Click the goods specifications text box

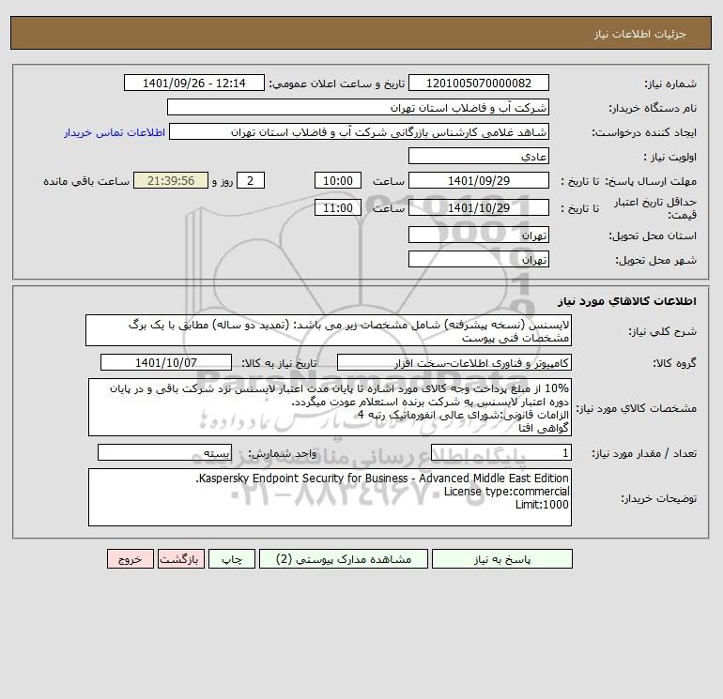click(330, 407)
